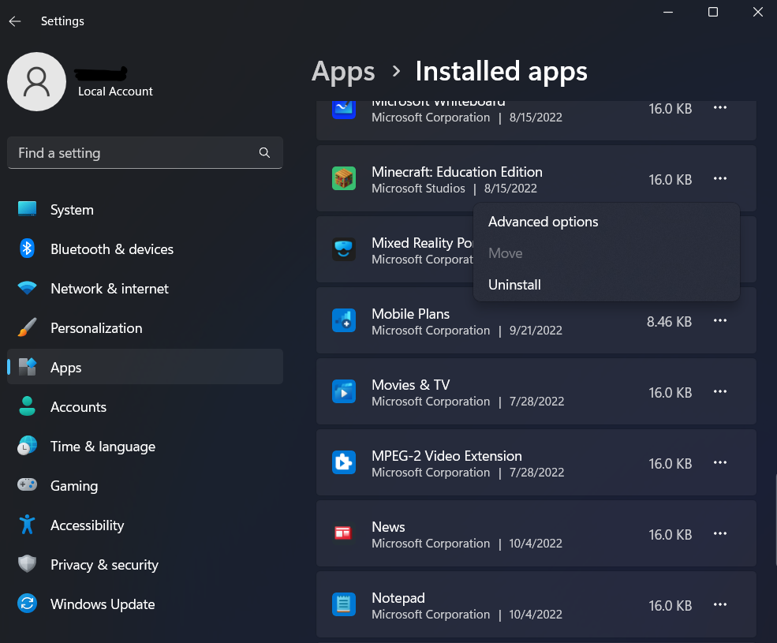Image resolution: width=777 pixels, height=643 pixels.
Task: Expand the options menu for News
Action: 719,534
